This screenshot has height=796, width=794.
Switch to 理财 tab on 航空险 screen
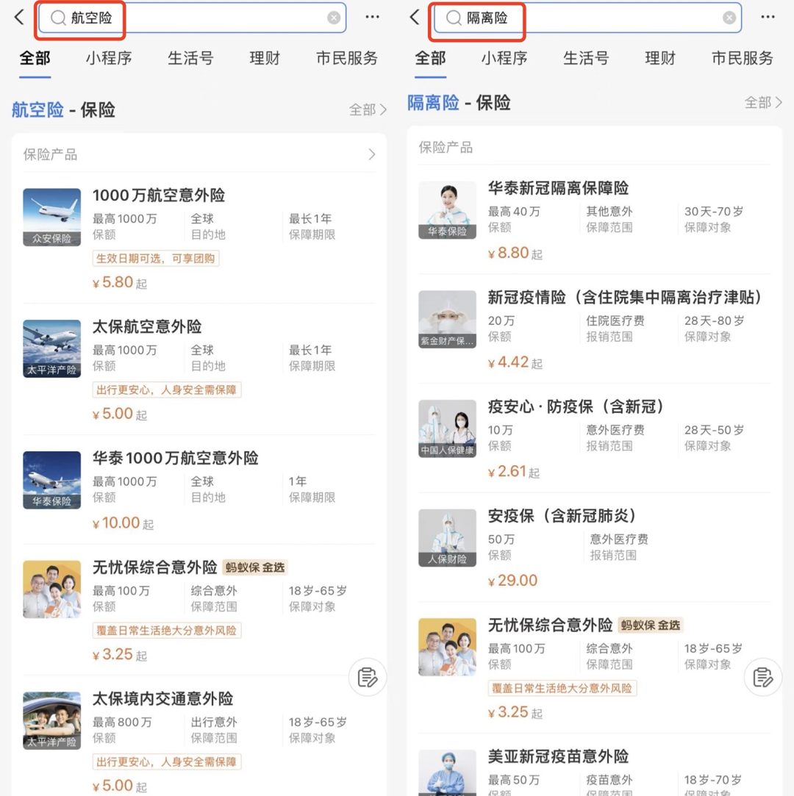265,58
